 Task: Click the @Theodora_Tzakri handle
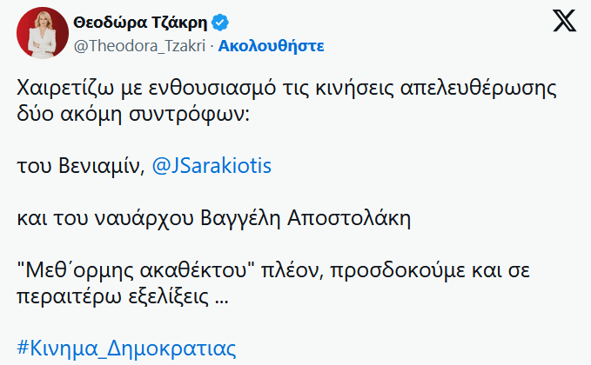point(134,45)
